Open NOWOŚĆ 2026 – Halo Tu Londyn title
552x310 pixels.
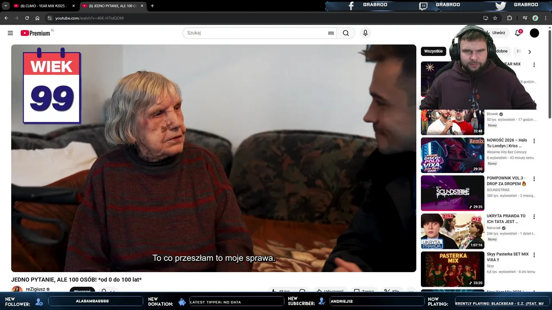click(x=507, y=143)
